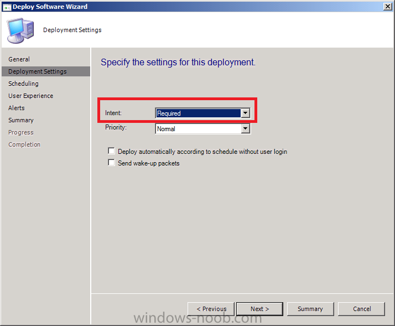Screen dimensions: 395x326
Task: Click the Deployment Settings header title
Action: [x=72, y=30]
